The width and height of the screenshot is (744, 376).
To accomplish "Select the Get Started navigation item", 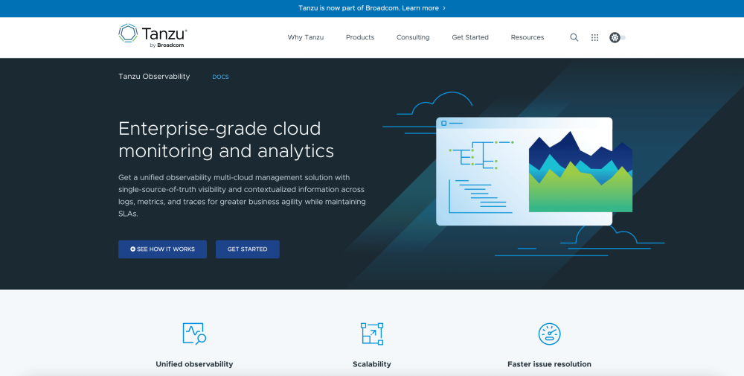I will tap(470, 37).
